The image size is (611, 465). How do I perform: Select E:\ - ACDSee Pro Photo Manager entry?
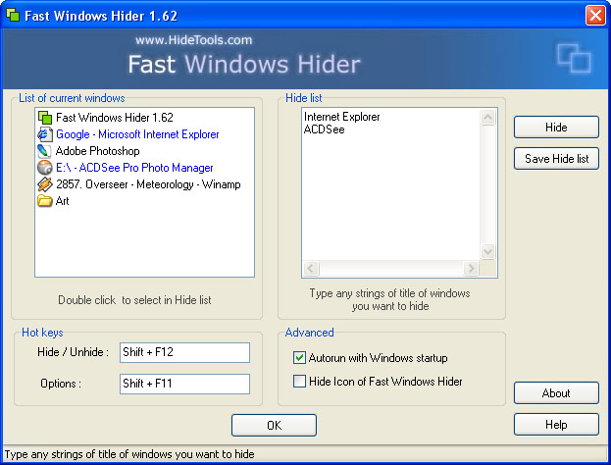point(134,168)
